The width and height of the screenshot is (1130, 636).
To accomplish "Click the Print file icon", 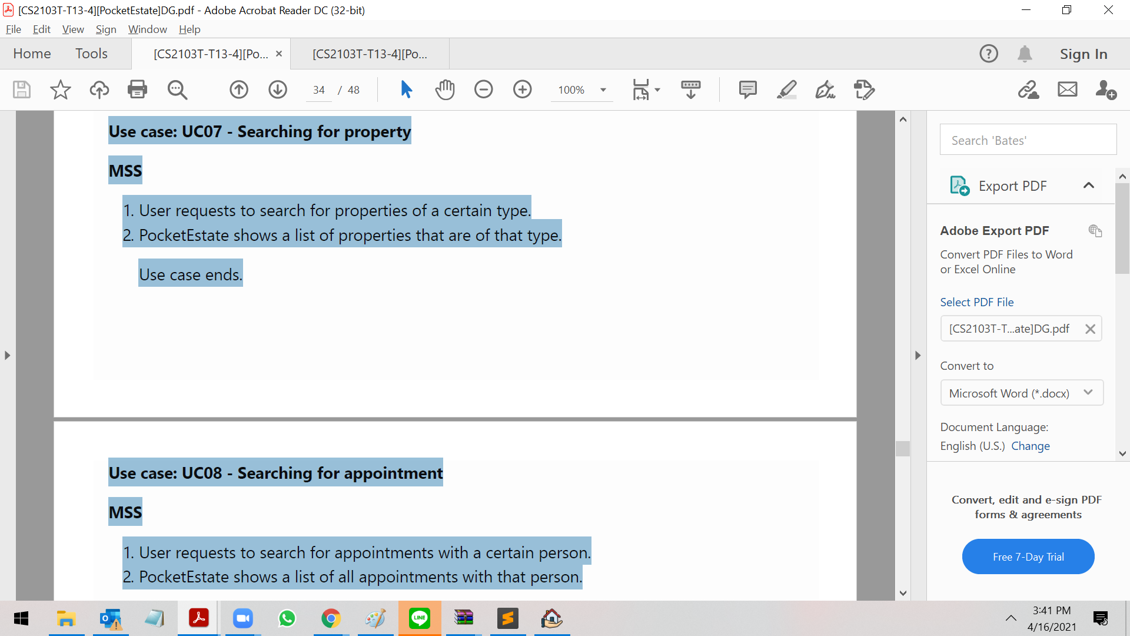I will tap(137, 90).
